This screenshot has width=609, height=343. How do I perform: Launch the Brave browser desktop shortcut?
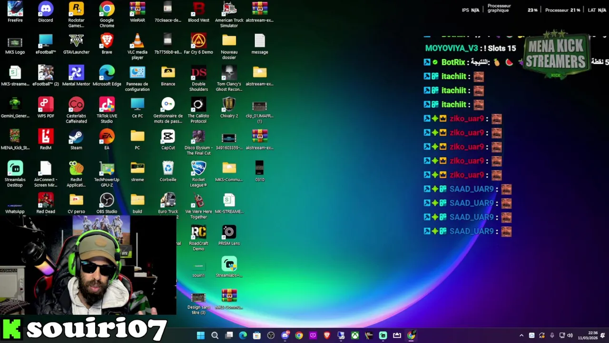tap(107, 44)
